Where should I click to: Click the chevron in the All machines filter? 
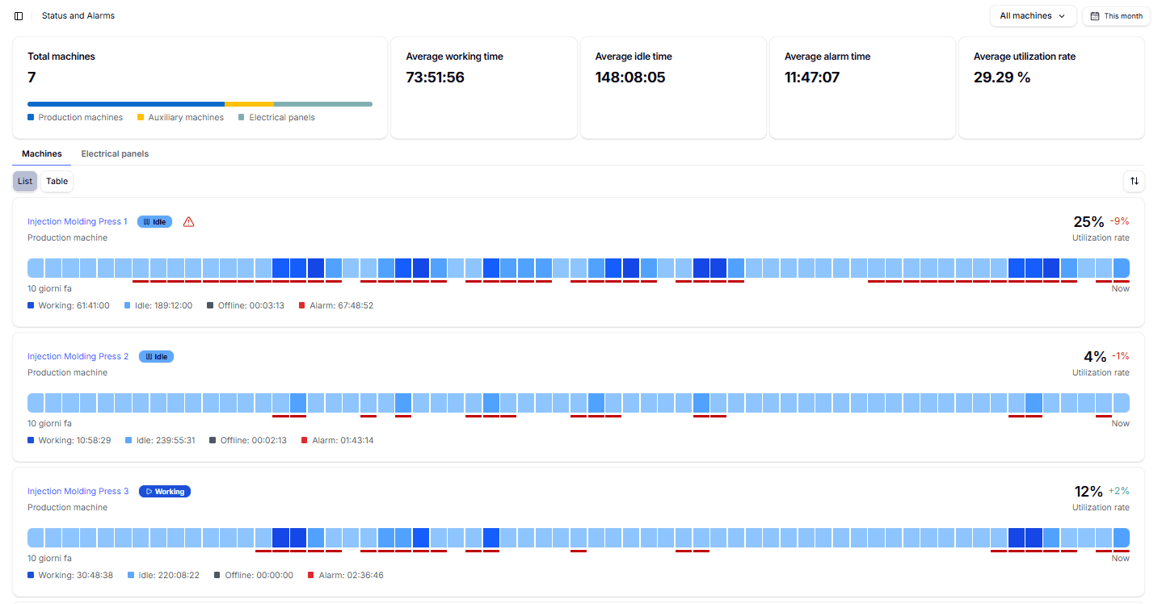pos(1063,15)
